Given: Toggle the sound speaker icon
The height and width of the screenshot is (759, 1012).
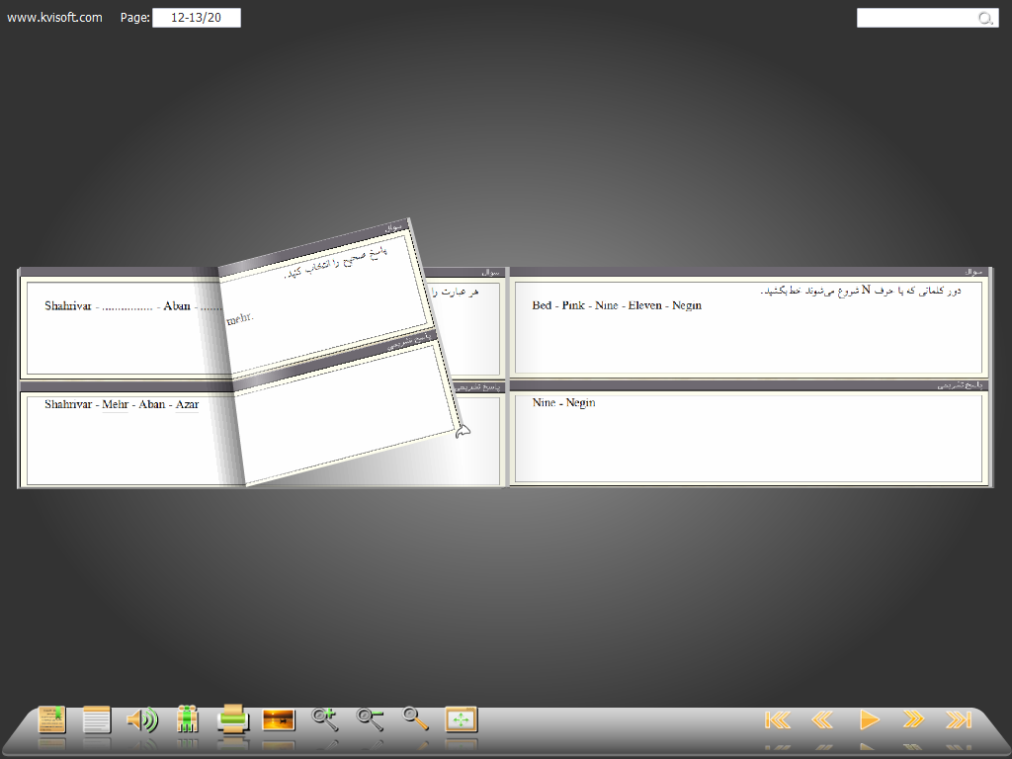Looking at the screenshot, I should tap(142, 719).
